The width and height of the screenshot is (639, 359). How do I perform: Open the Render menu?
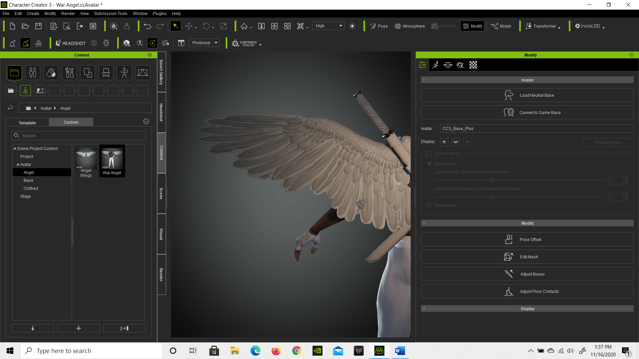[x=68, y=14]
